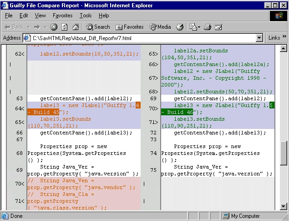Click the History icon
289x221 pixels.
click(180, 27)
